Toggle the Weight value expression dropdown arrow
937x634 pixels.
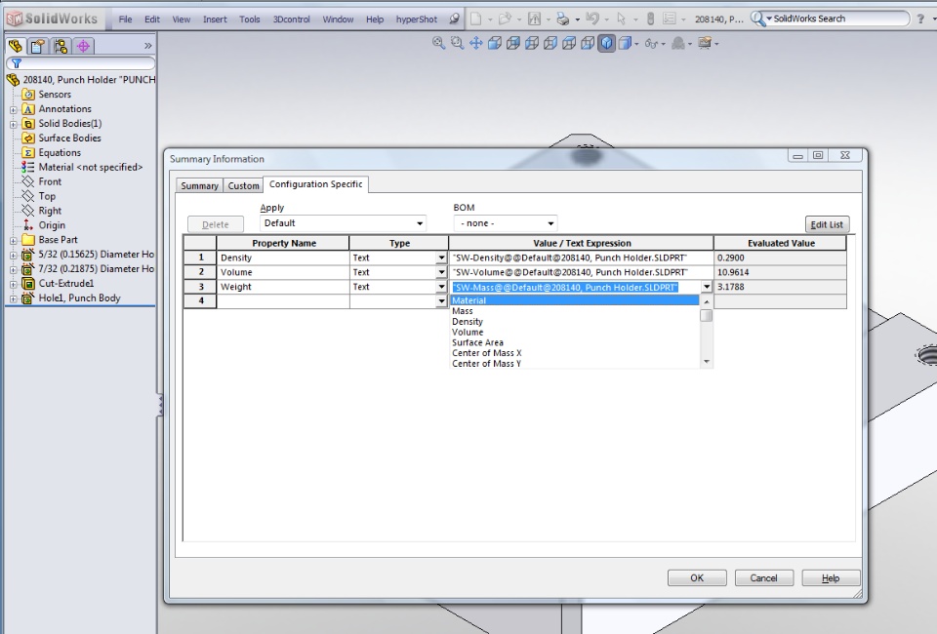pos(707,287)
